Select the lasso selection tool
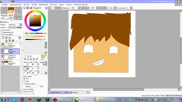Screen dimensions: 182x102 [28, 56]
